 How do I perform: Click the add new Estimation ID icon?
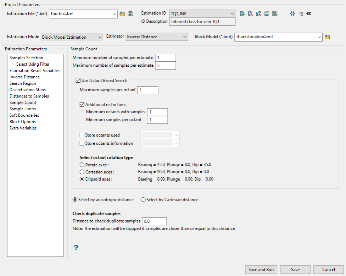[x=242, y=14]
